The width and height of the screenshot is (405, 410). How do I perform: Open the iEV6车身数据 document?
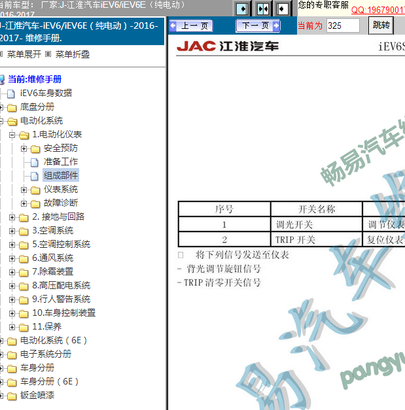[x=46, y=93]
